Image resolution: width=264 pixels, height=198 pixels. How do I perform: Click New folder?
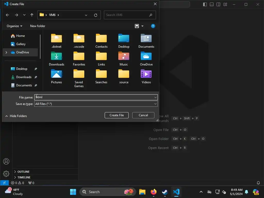coord(38,26)
